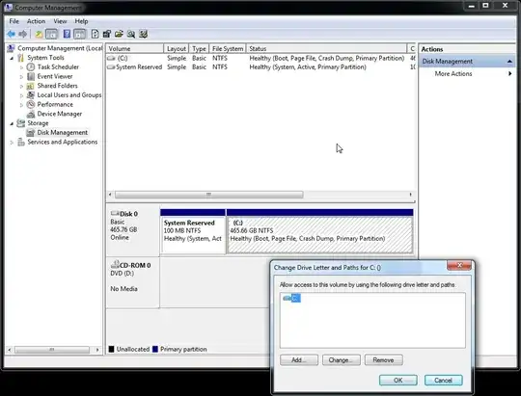
Task: Click the volume list horizontal scrollbar thumb
Action: click(209, 195)
